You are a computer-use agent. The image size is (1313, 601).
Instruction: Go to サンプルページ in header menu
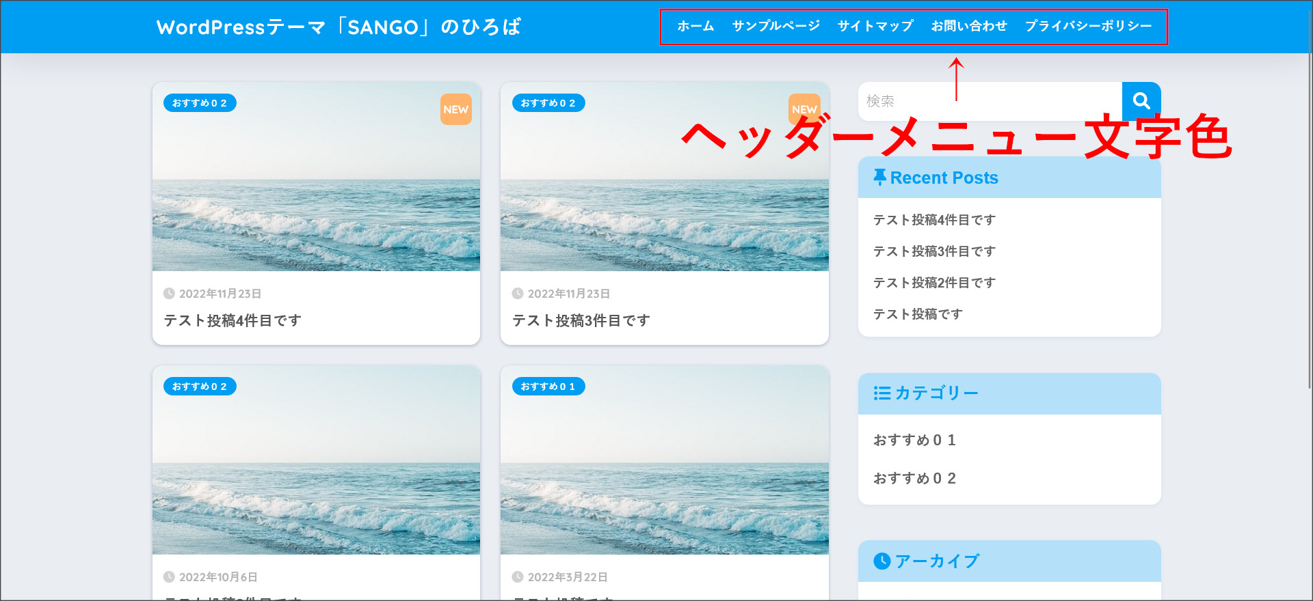(775, 27)
